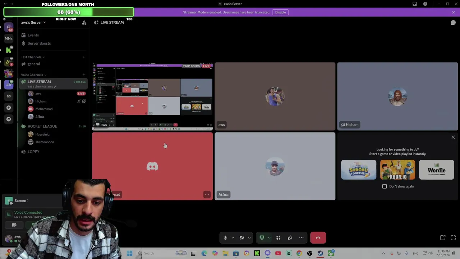Open Chrome from Windows taskbar
The height and width of the screenshot is (259, 460).
tap(299, 253)
